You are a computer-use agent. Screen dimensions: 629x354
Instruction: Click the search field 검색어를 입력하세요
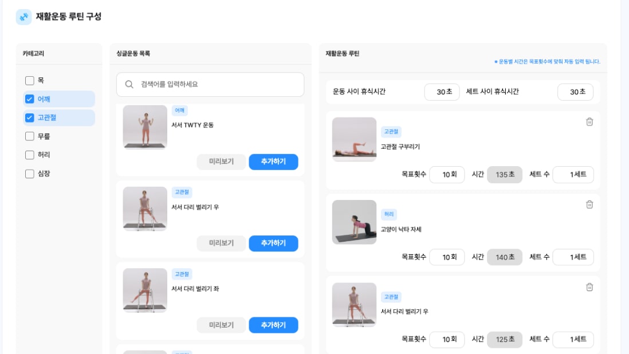pyautogui.click(x=218, y=84)
